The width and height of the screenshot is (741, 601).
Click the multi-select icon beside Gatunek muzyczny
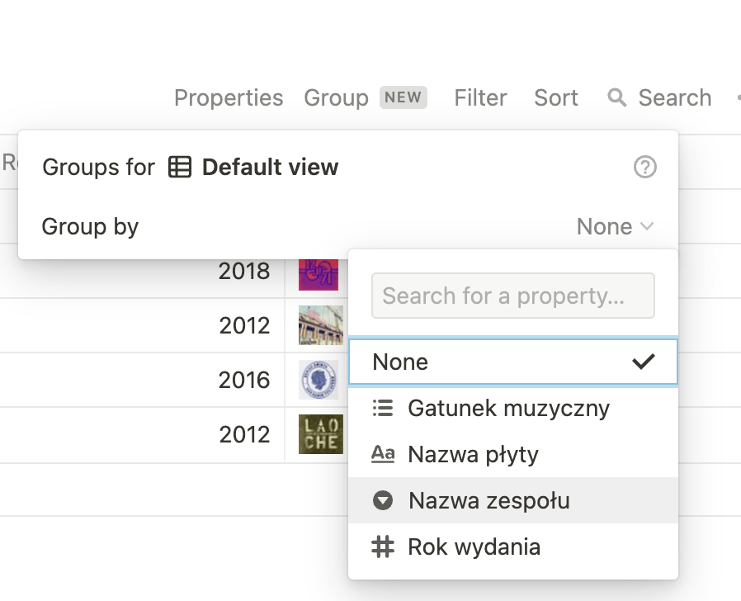coord(382,408)
